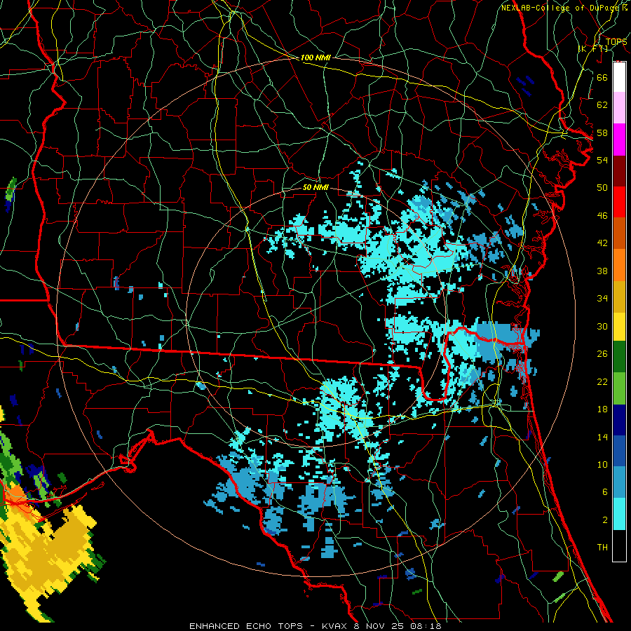Click the "100 NMI" range ring label
Screen dimensions: 631x631
point(315,57)
